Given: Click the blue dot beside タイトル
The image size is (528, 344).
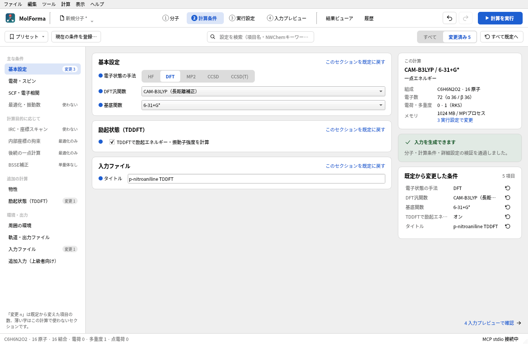Looking at the screenshot, I should 101,178.
